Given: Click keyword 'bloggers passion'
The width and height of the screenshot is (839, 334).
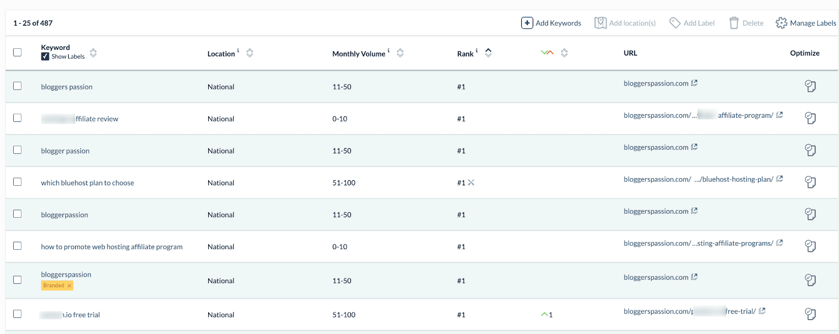Looking at the screenshot, I should coord(67,87).
